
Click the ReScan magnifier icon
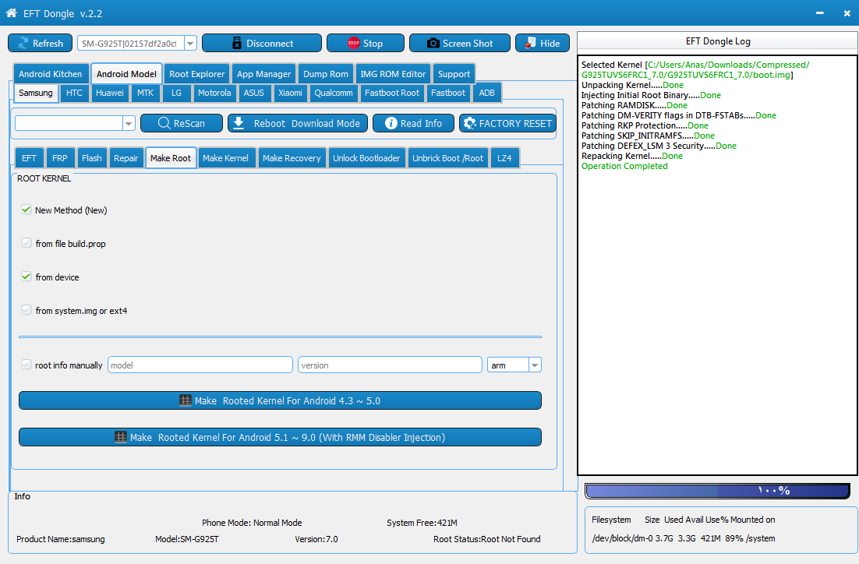click(164, 123)
